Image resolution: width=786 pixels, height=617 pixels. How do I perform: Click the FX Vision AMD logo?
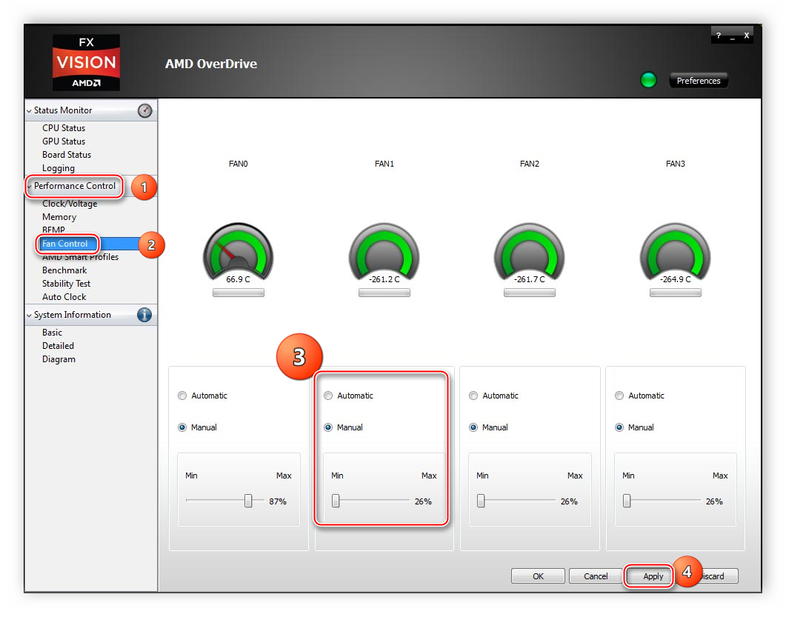pos(86,63)
